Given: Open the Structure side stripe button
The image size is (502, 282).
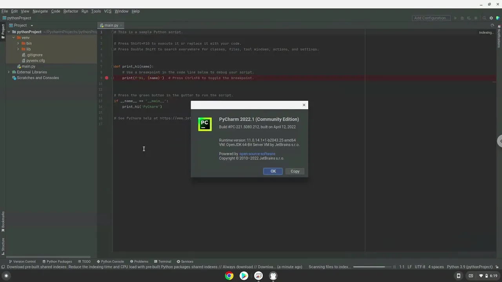Looking at the screenshot, I should click(3, 246).
